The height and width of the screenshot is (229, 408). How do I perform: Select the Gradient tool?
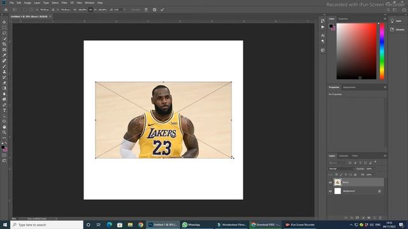coord(4,88)
